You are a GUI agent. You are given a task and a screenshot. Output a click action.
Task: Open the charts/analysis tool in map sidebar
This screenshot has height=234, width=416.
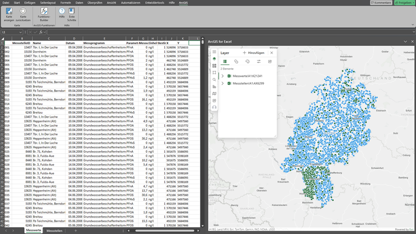215,87
